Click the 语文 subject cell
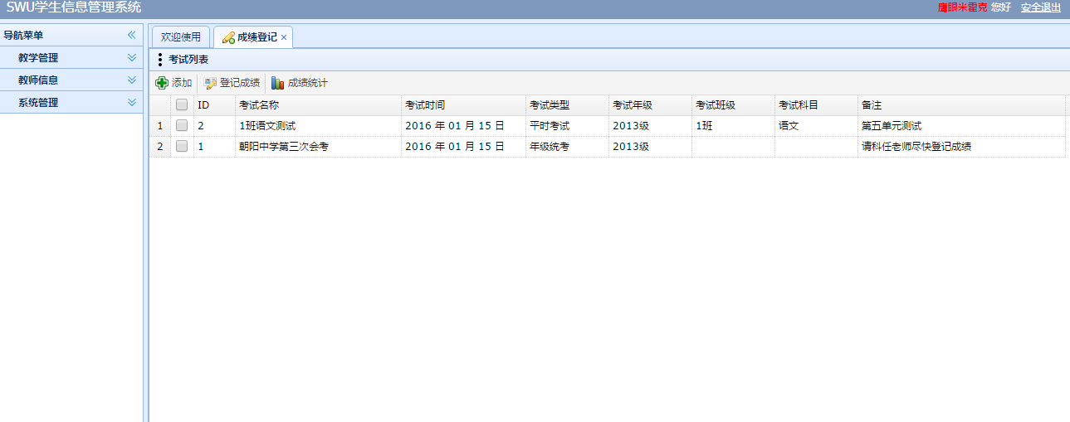Viewport: 1070px width, 422px height. (x=816, y=126)
